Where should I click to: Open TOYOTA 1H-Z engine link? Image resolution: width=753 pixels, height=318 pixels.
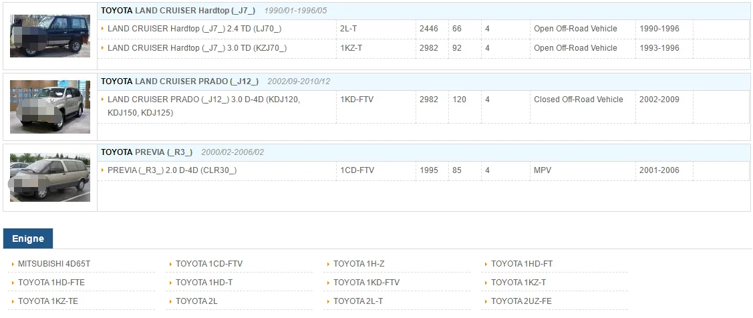coord(359,264)
